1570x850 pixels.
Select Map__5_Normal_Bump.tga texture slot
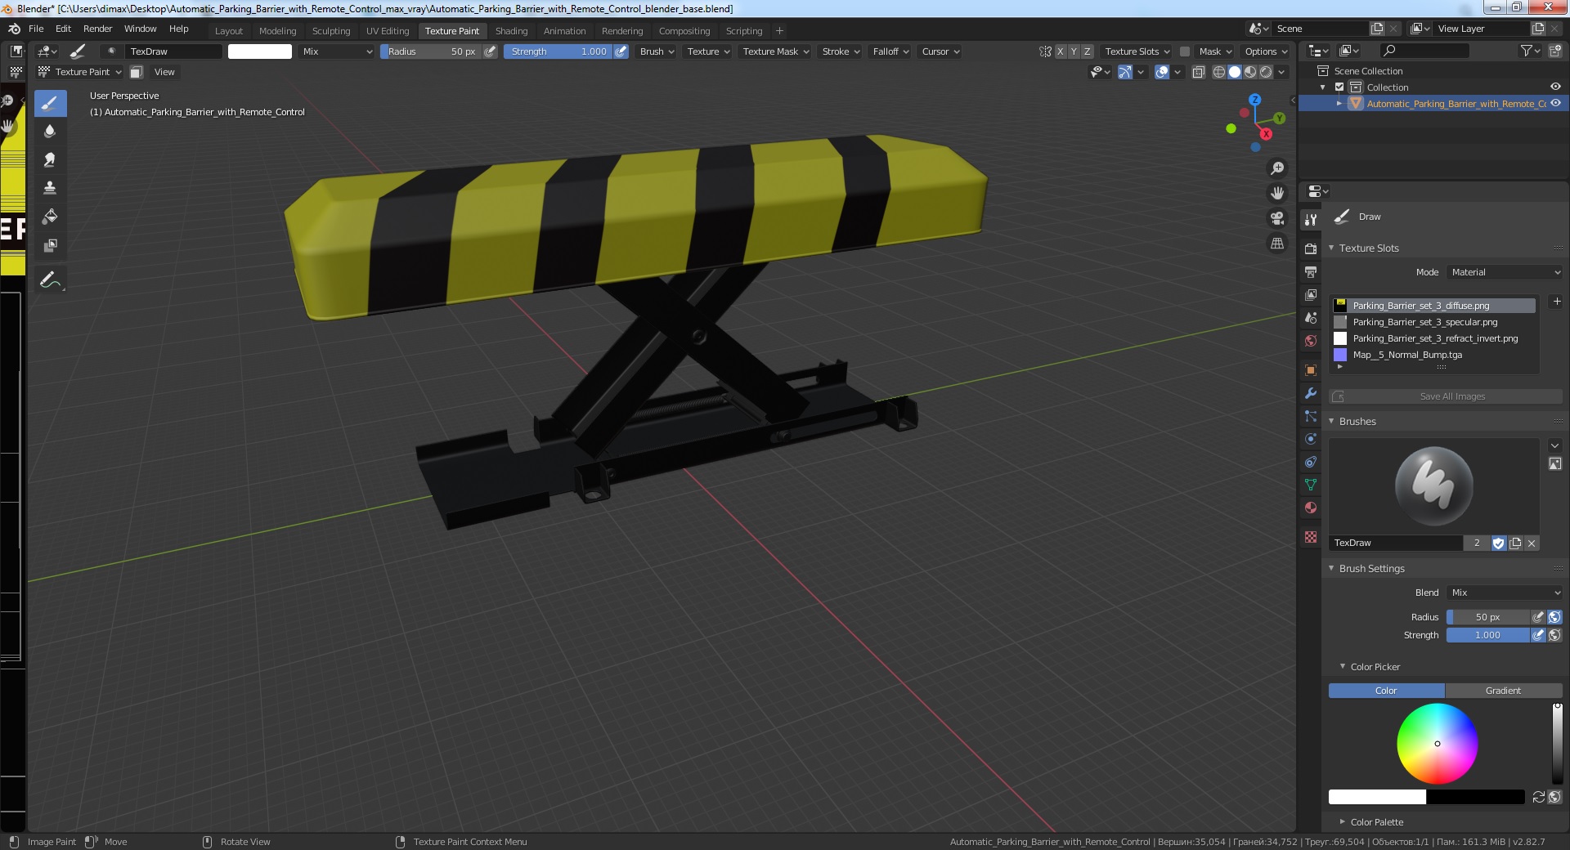coord(1433,355)
